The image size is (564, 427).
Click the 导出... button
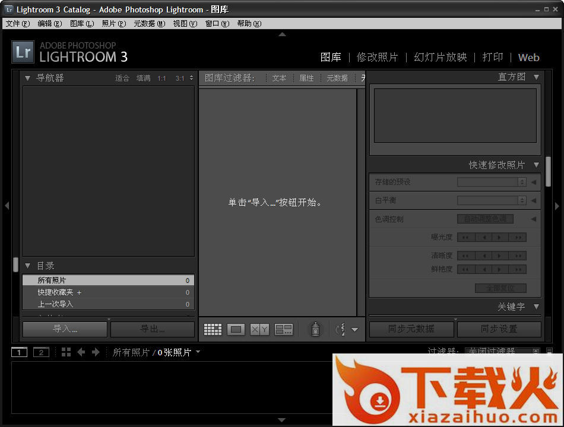[x=153, y=329]
